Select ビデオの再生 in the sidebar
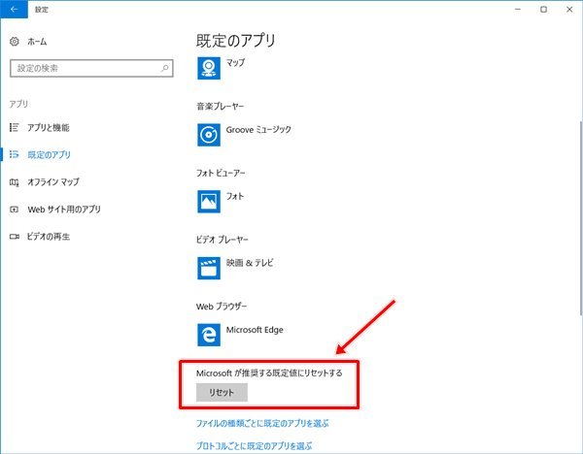This screenshot has width=583, height=454. (x=48, y=237)
